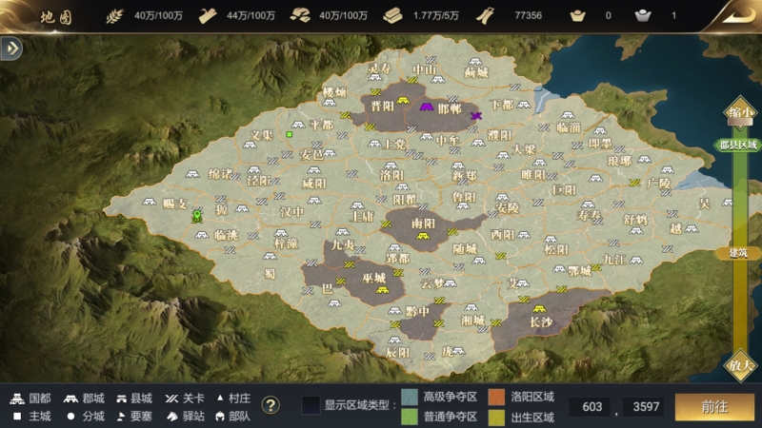This screenshot has width=762, height=428.
Task: Select the 洛阳 region label
Action: pyautogui.click(x=391, y=175)
